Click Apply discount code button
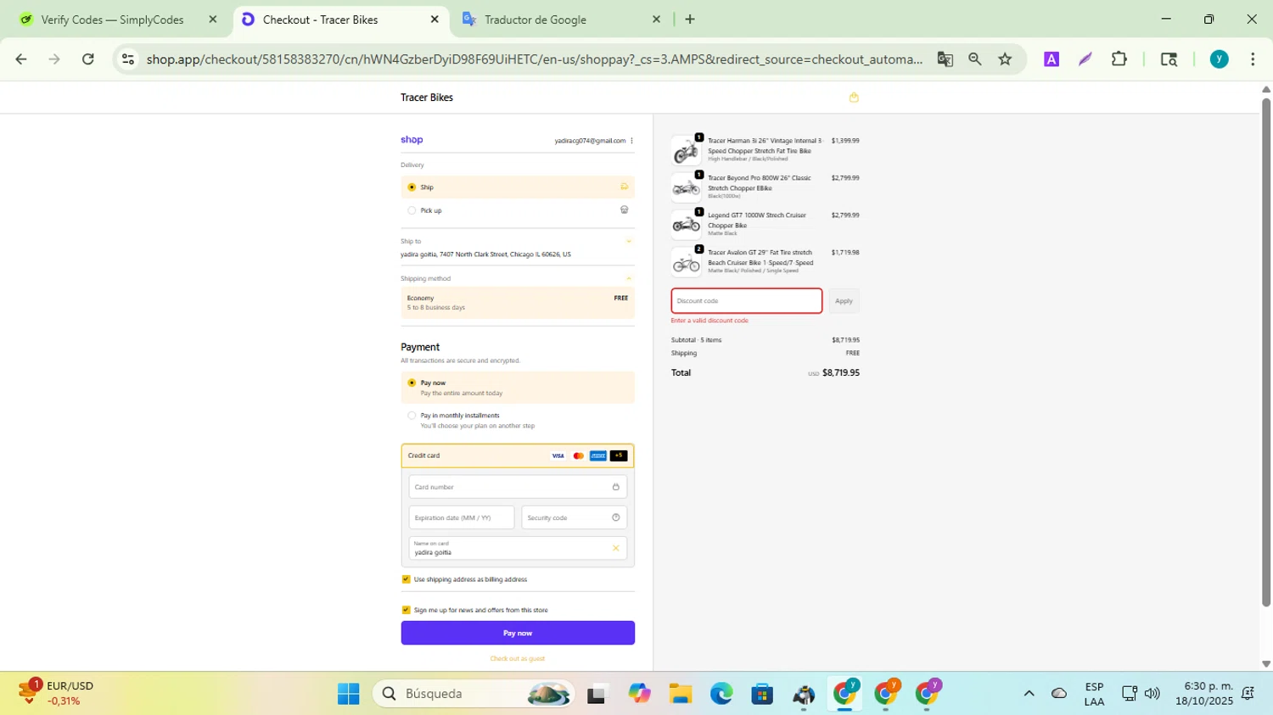The height and width of the screenshot is (715, 1273). [844, 301]
